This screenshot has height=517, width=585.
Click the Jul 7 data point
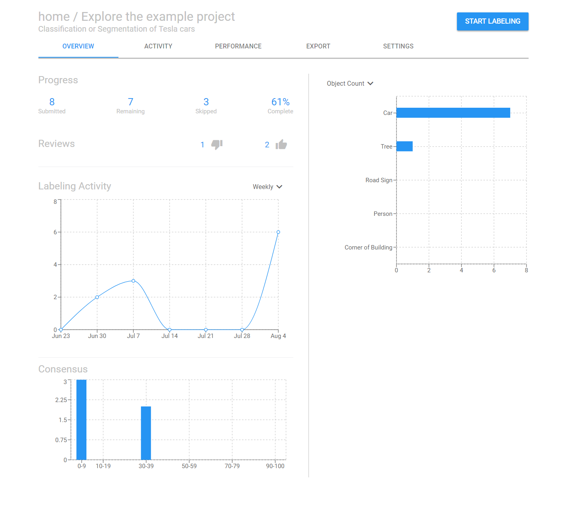(133, 281)
